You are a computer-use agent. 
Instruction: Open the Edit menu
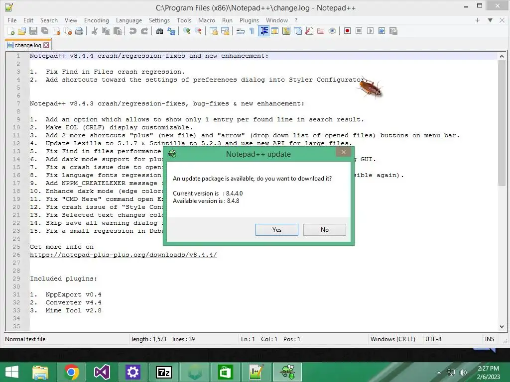click(x=28, y=20)
